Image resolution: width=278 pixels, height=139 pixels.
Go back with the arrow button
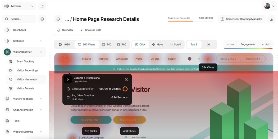[58, 19]
